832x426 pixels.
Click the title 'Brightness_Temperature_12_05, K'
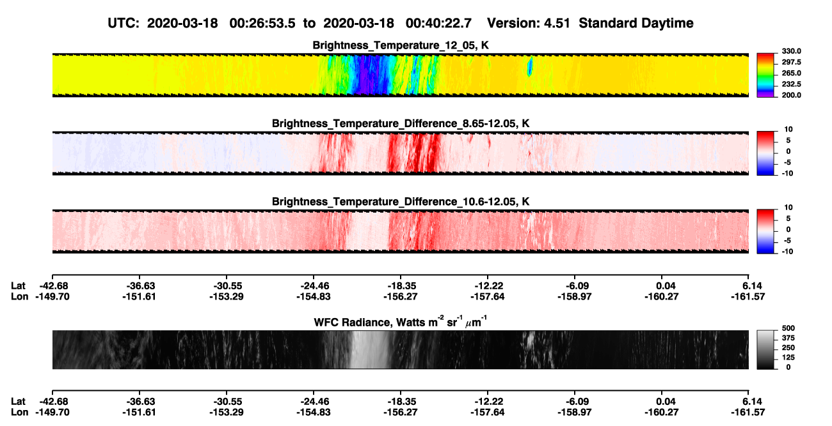tap(401, 45)
